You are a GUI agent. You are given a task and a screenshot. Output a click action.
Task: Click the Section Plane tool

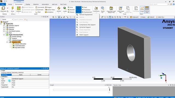coord(50,10)
